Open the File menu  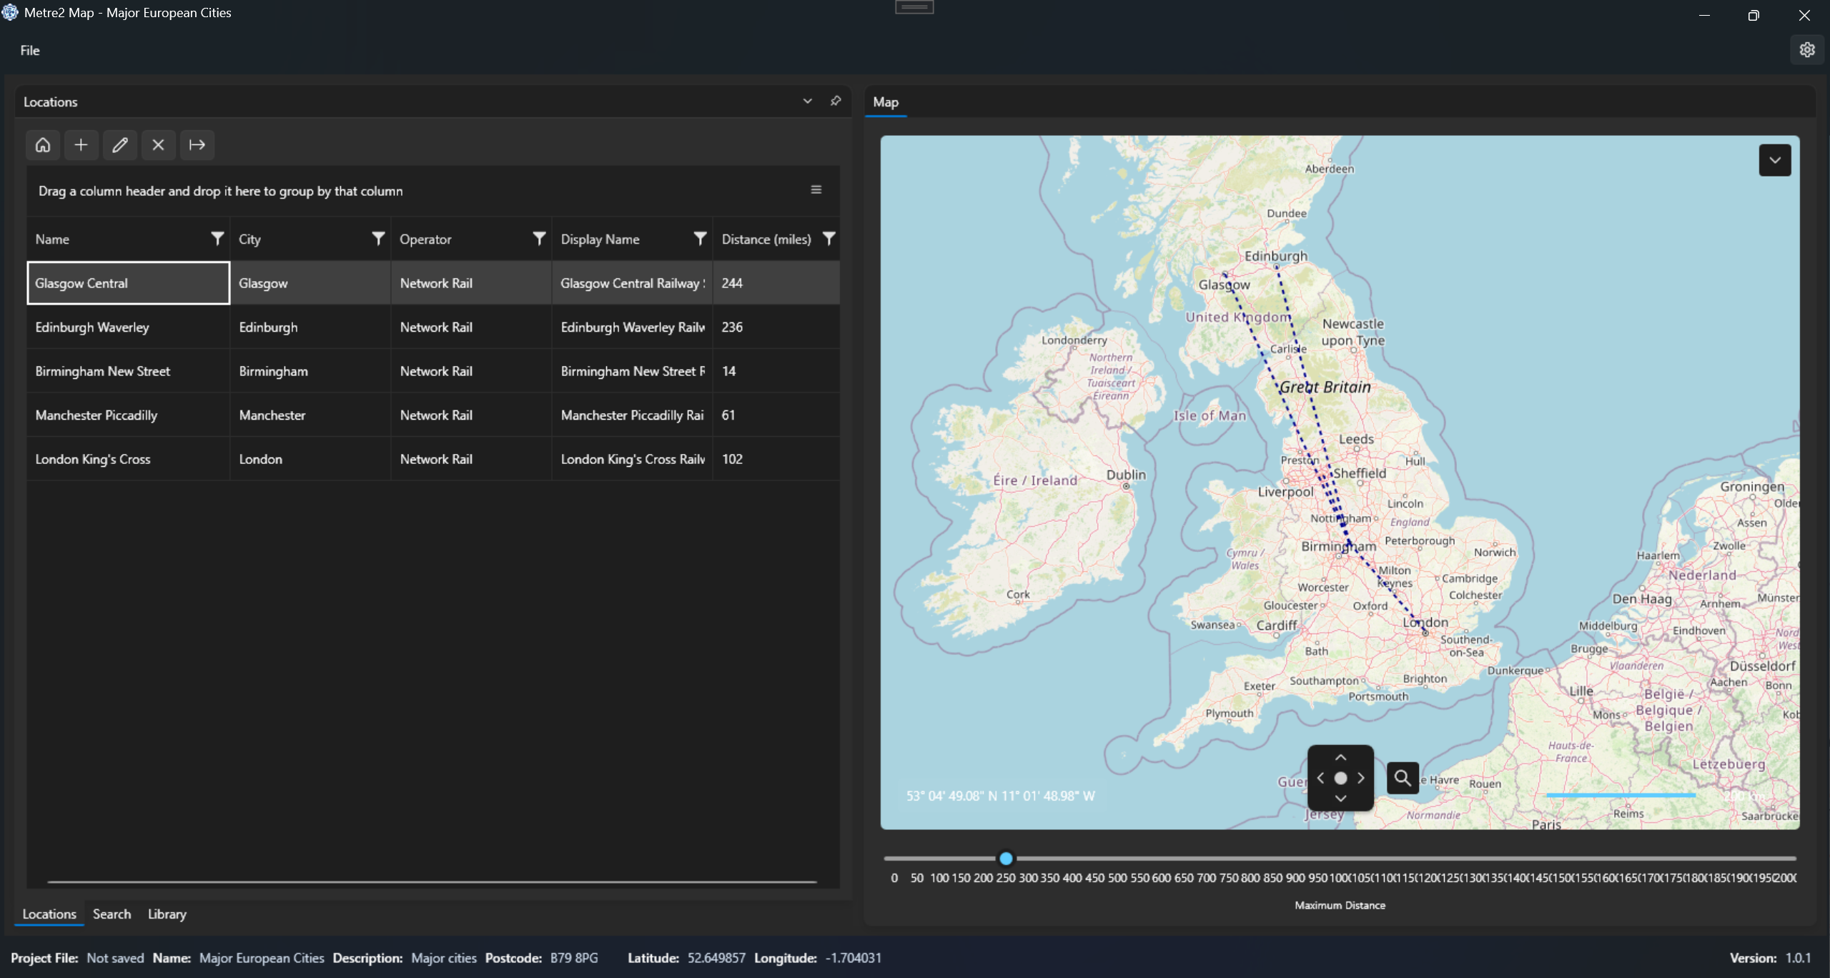coord(29,50)
